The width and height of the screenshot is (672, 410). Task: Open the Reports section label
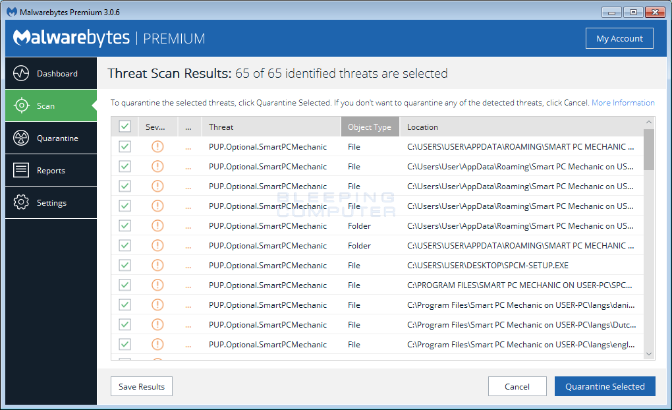coord(51,171)
